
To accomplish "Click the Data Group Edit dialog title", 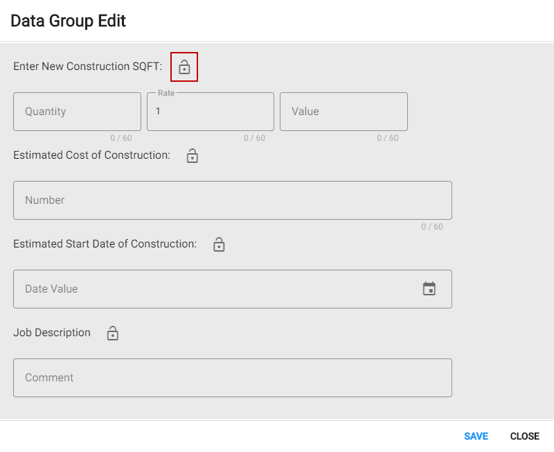I will 68,21.
